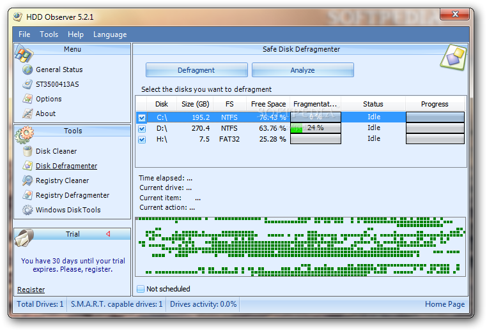Screen dimensions: 487x331
Task: Select General Status in Menu
Action: click(x=59, y=70)
